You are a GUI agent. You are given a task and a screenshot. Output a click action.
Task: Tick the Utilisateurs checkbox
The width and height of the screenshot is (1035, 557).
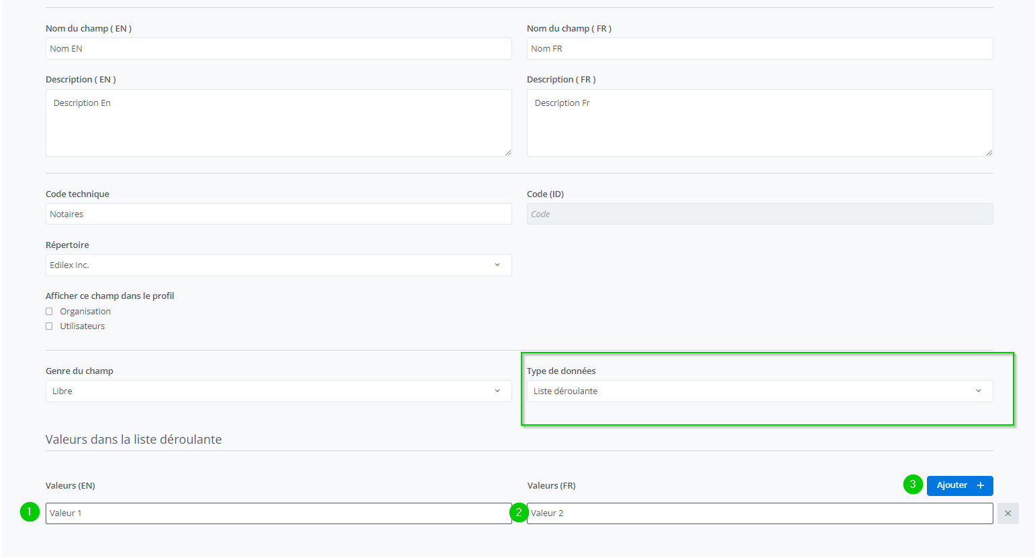coord(49,326)
